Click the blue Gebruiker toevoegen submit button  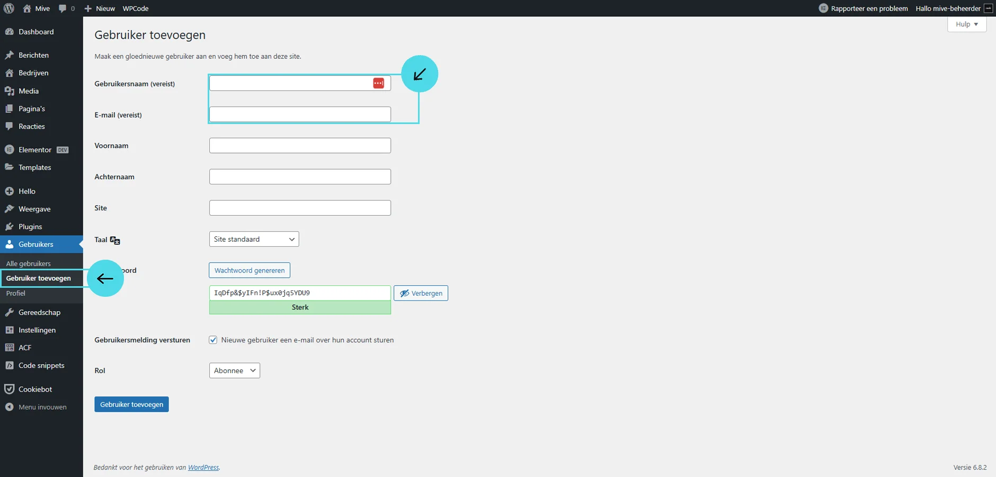(131, 404)
